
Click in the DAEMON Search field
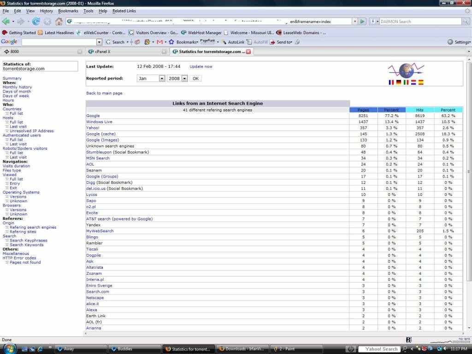[x=419, y=21]
